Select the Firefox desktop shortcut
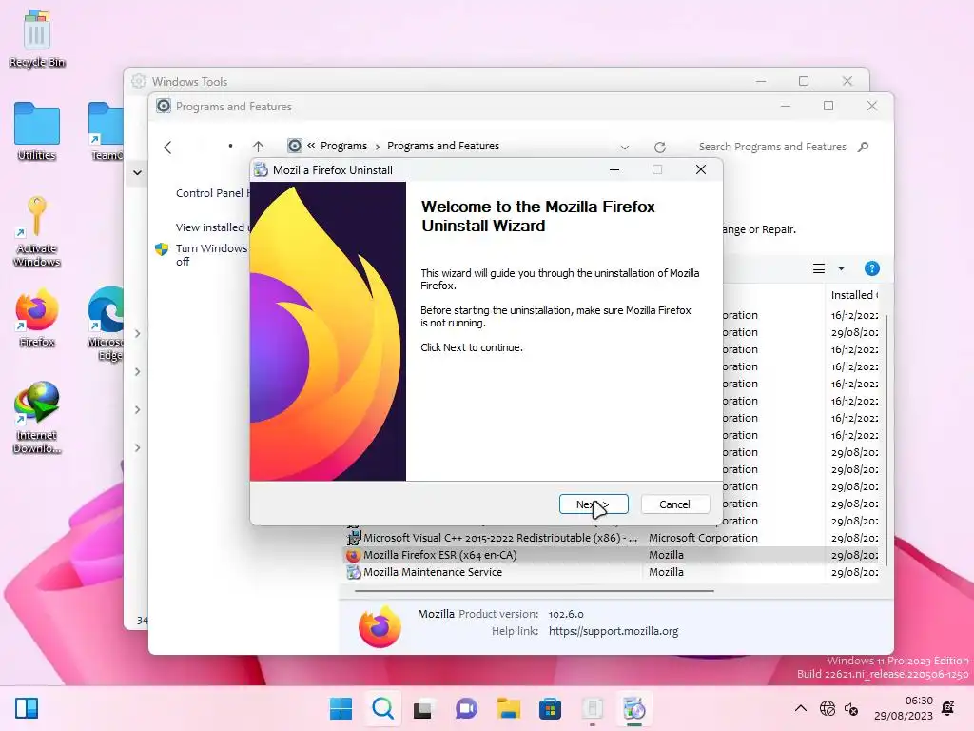The height and width of the screenshot is (731, 974). coord(37,318)
